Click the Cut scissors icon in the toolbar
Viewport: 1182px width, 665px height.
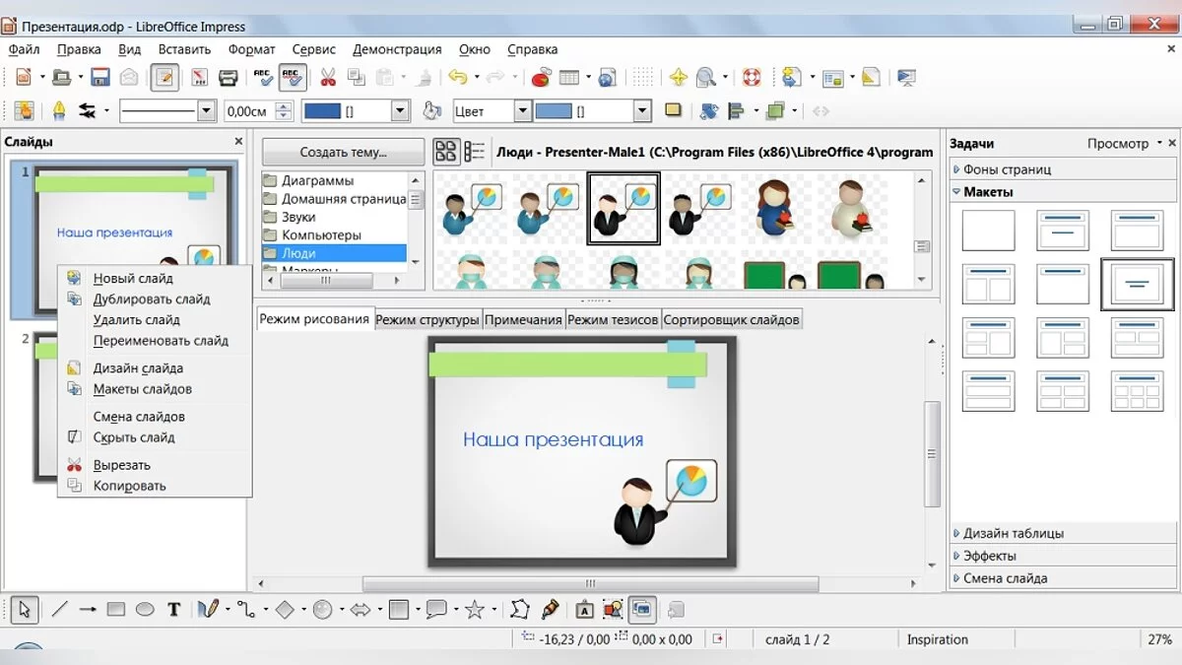[328, 78]
